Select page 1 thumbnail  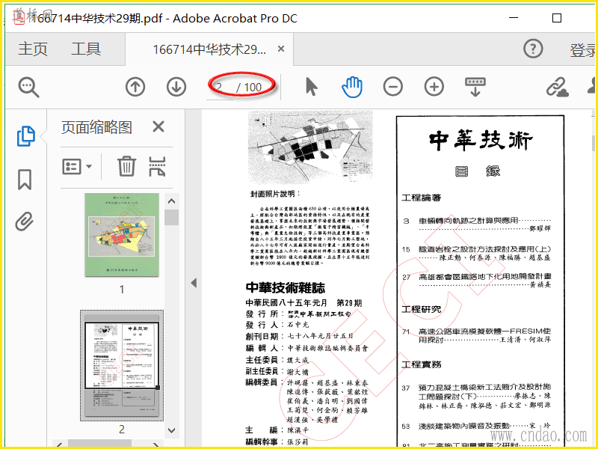pyautogui.click(x=122, y=235)
